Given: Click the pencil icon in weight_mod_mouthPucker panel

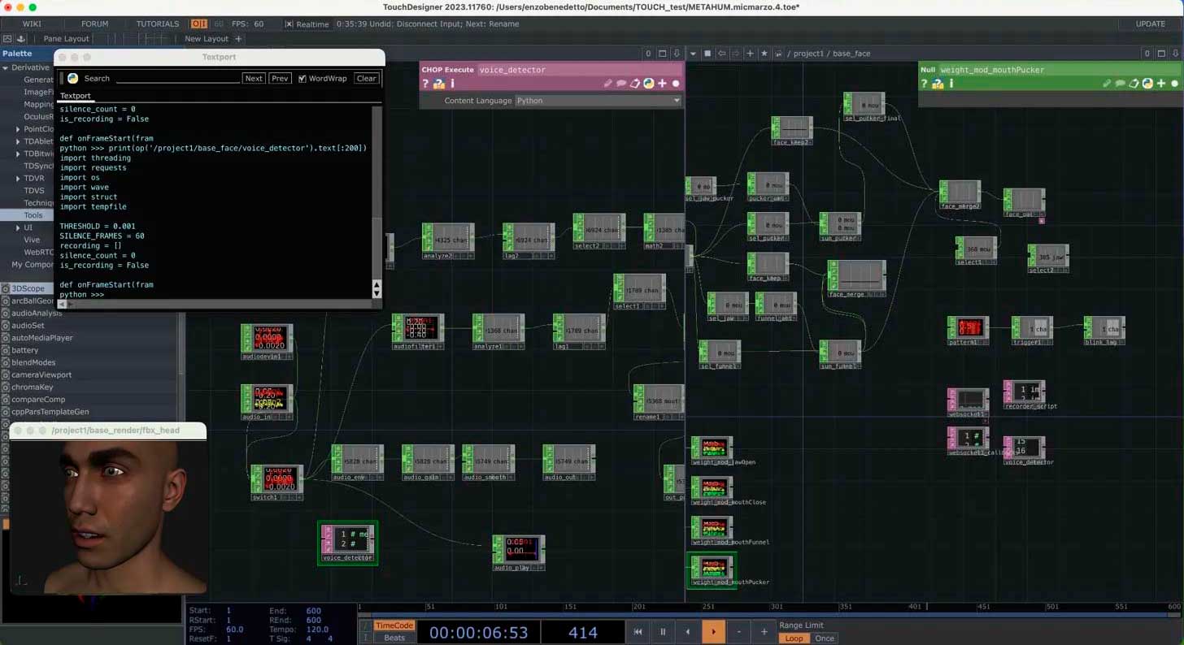Looking at the screenshot, I should [1107, 84].
